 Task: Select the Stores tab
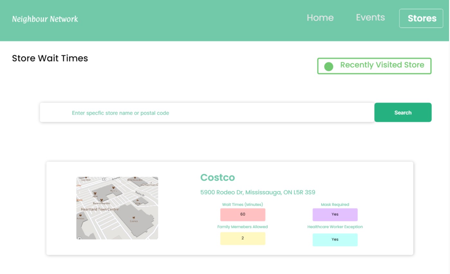point(421,18)
